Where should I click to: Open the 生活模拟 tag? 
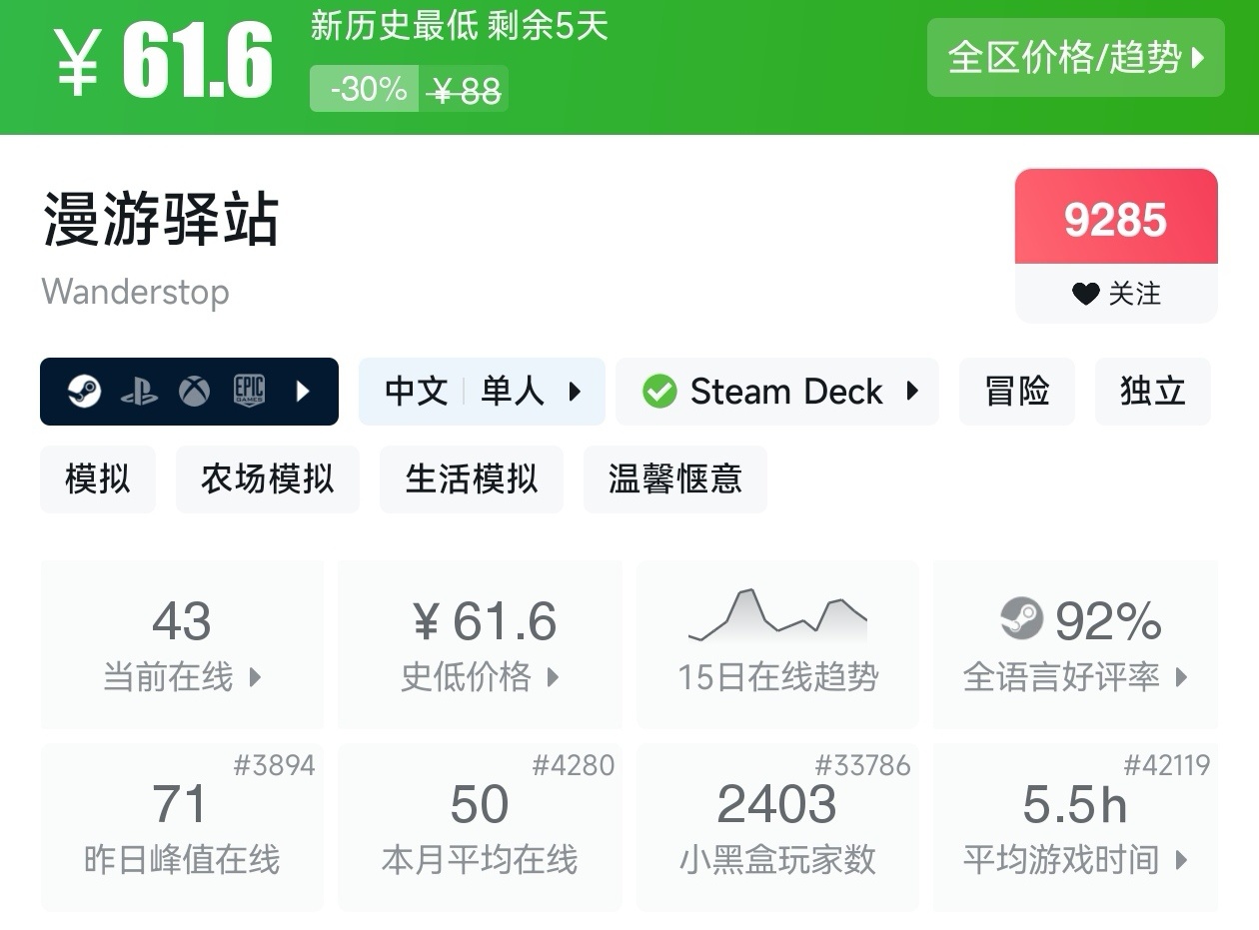tap(471, 479)
